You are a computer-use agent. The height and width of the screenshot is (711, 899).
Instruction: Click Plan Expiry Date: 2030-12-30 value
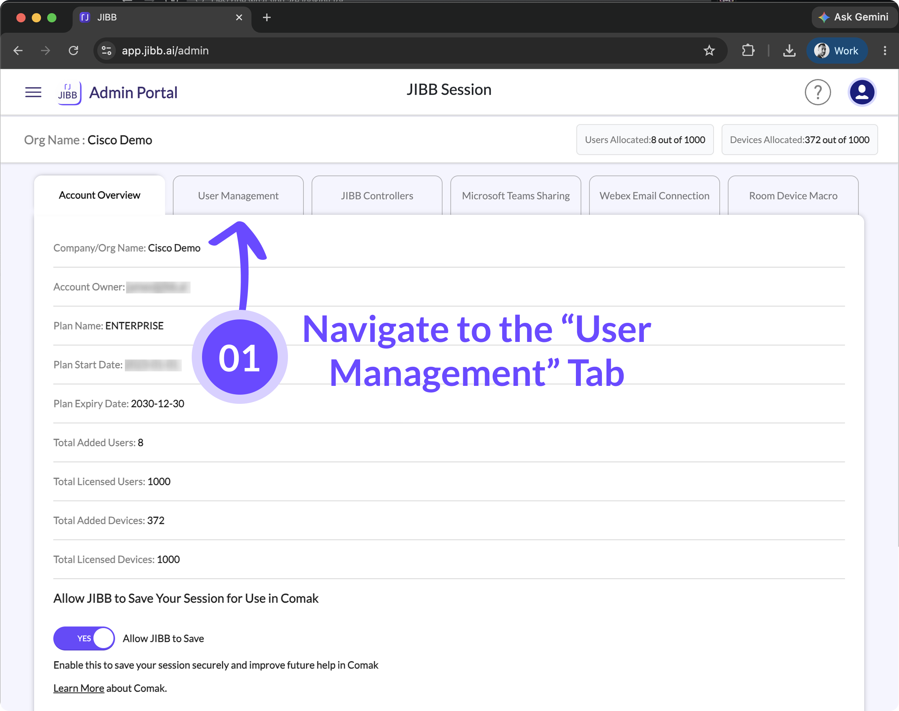click(157, 403)
